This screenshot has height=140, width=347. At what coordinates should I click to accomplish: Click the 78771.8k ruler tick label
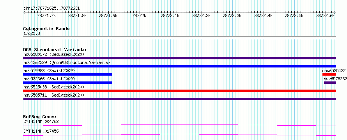(78, 16)
